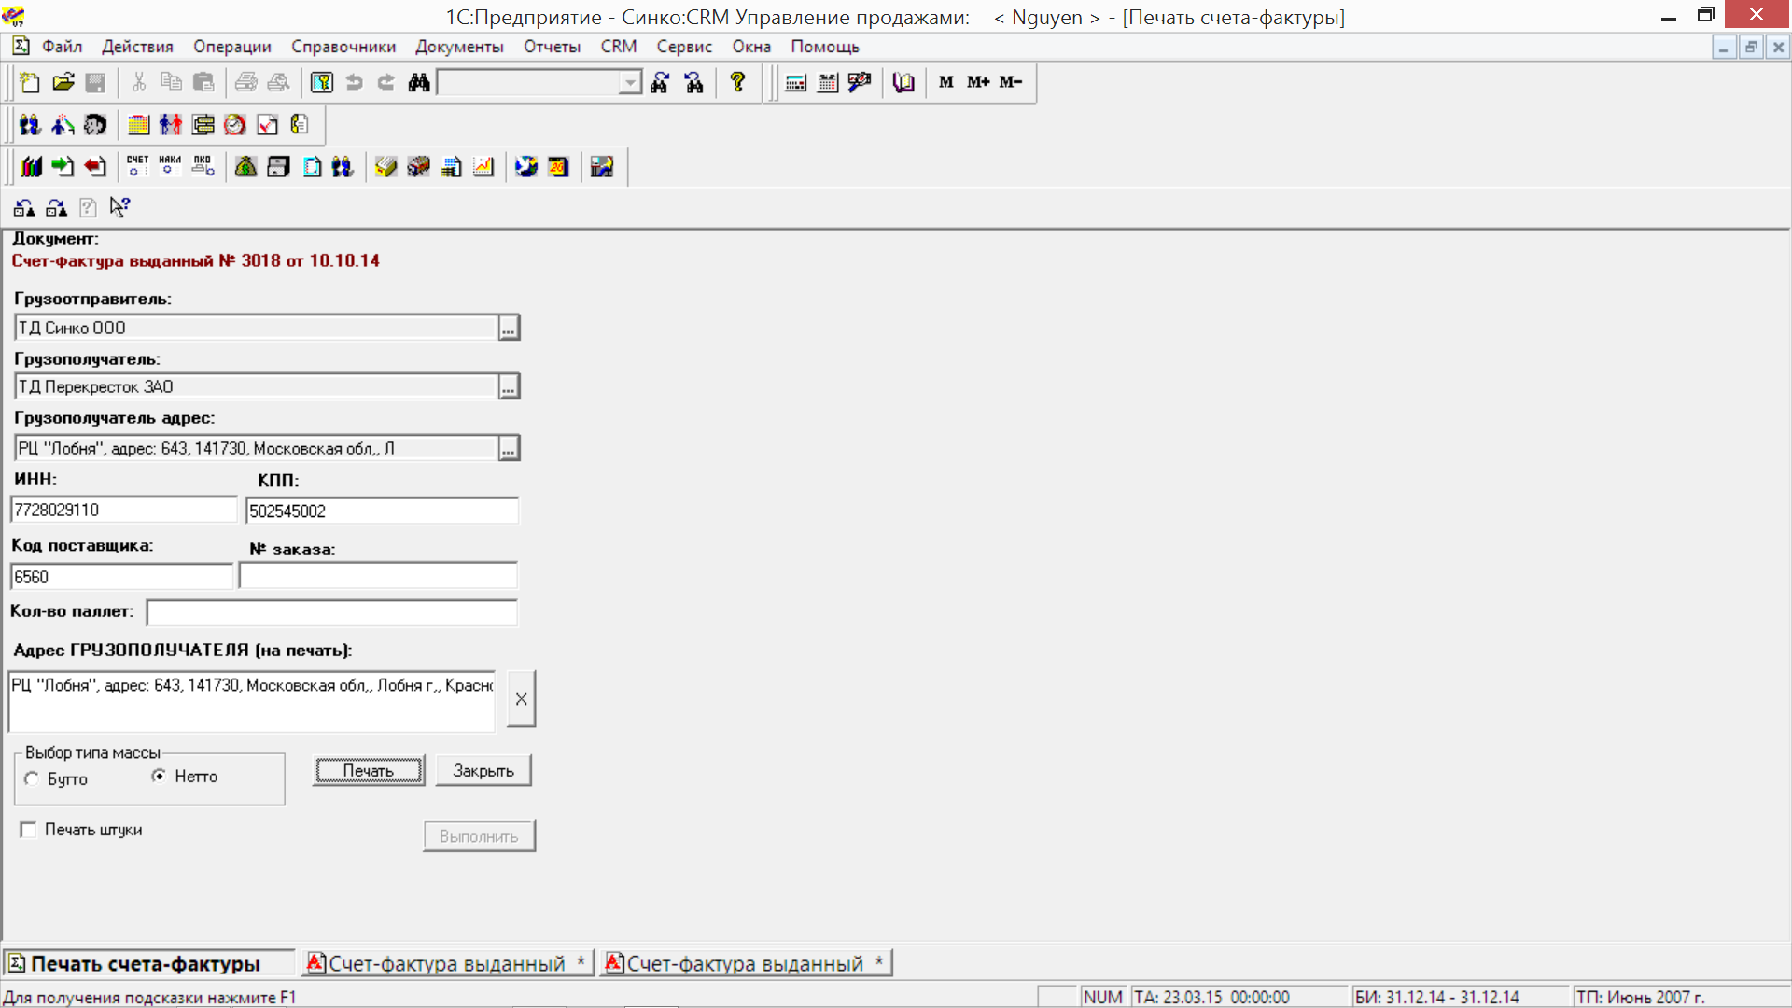Switch to first Счет-фактура выданный tab
Viewport: 1792px width, 1008px height.
[x=446, y=963]
